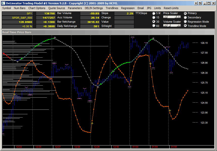
Task: Click the Price Scaler slider track
Action: coord(172,17)
